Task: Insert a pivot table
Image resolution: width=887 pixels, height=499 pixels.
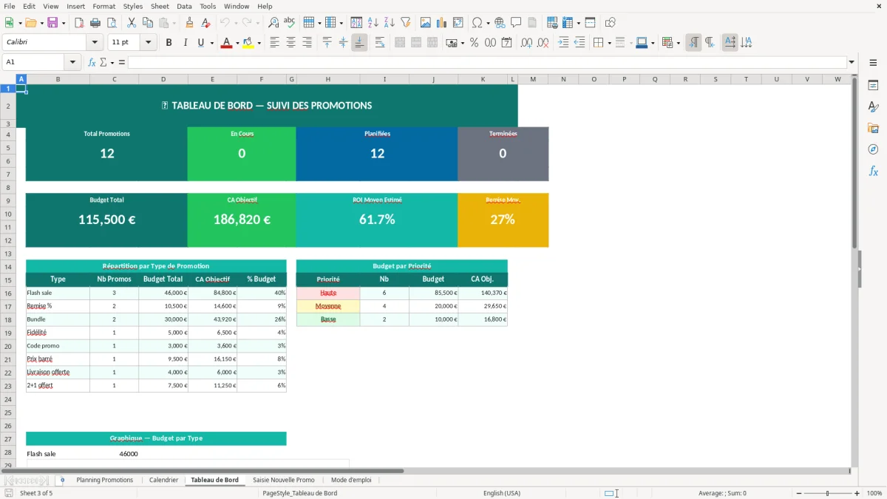Action: click(x=458, y=23)
